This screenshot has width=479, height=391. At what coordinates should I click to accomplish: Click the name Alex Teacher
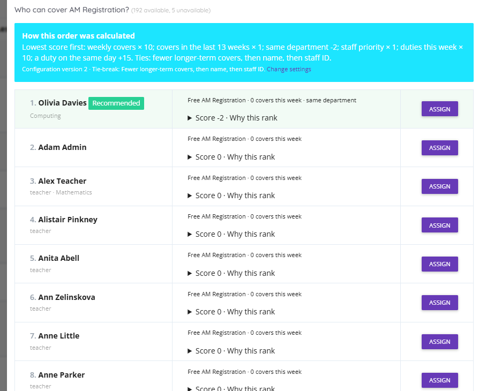coord(62,181)
